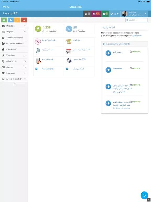Expand Assets In Custody sidebar menu
This screenshot has width=151, height=202.
pos(14,79)
